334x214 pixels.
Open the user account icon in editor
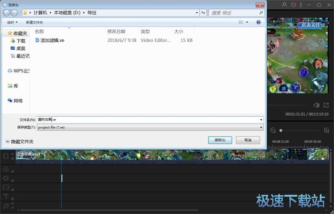[x=284, y=5]
